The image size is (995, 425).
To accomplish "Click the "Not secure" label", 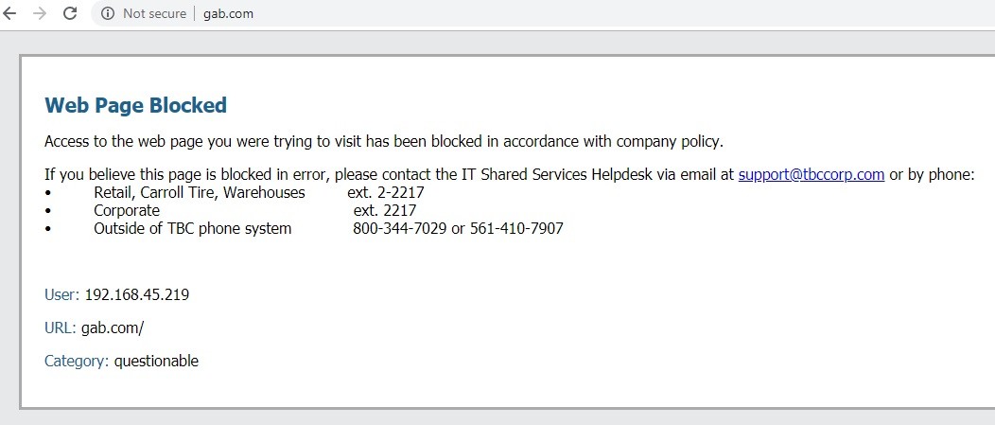I will click(154, 14).
